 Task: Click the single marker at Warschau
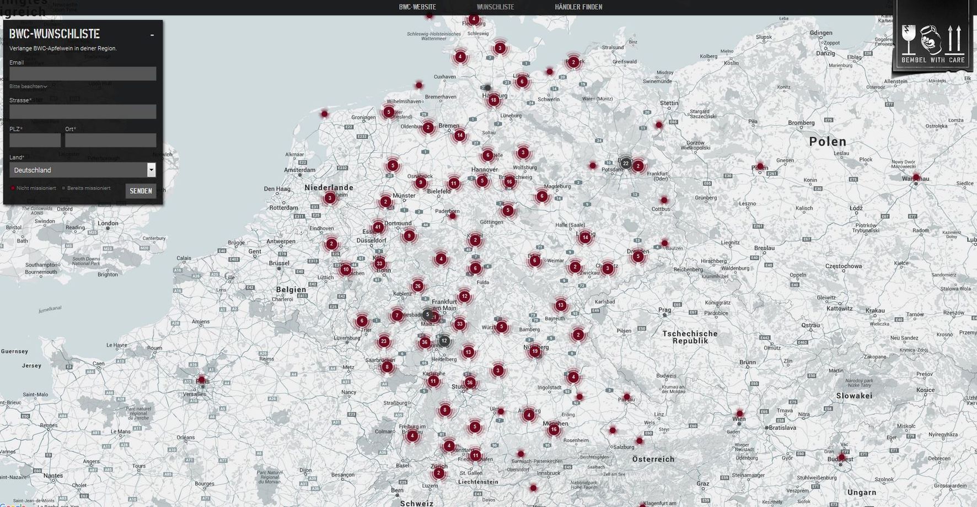point(916,177)
